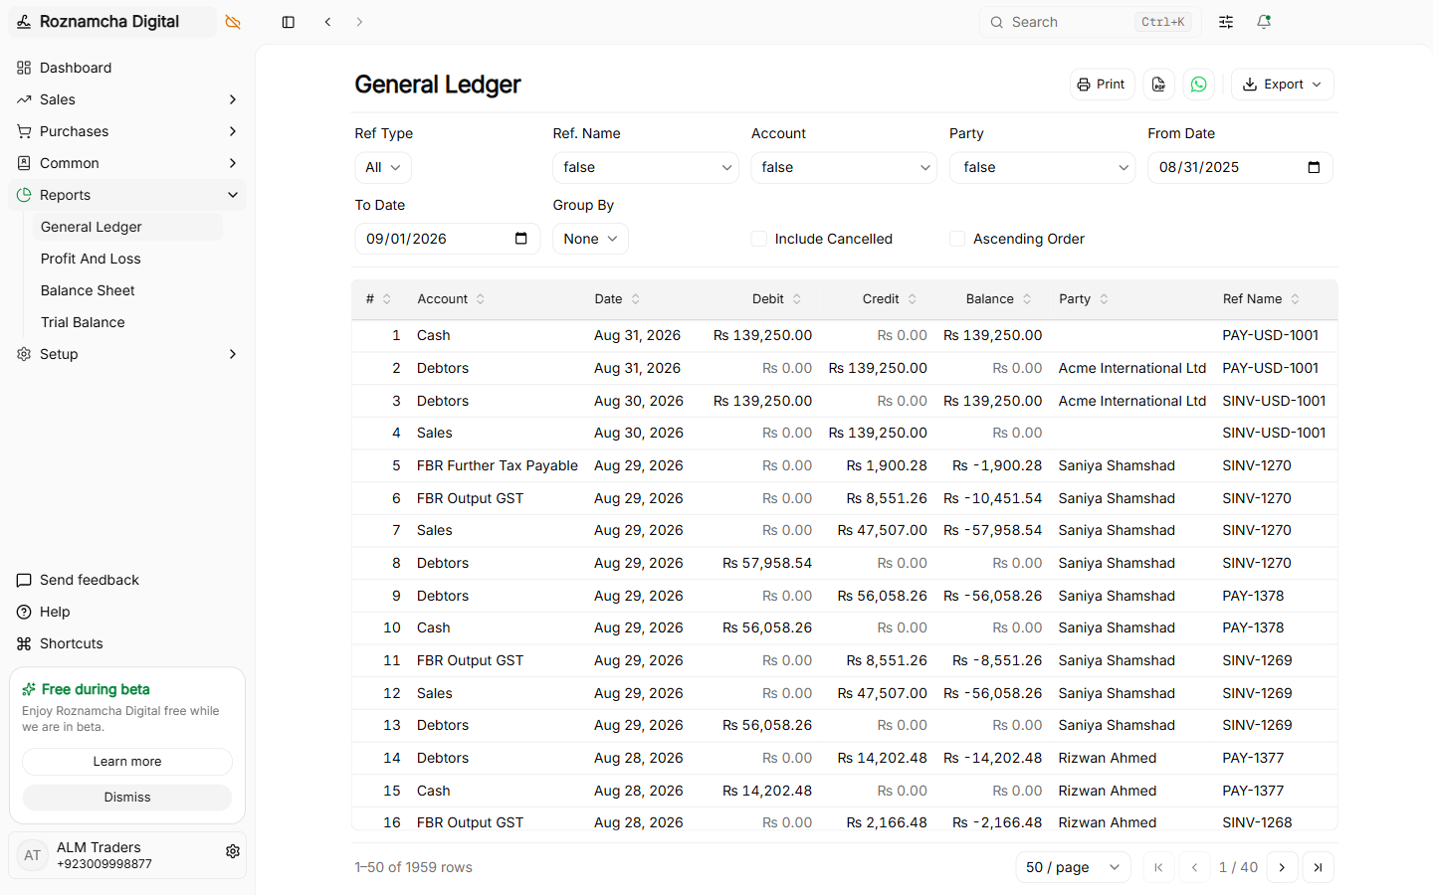The height and width of the screenshot is (895, 1433).
Task: Click the To Date calendar icon
Action: coord(520,239)
